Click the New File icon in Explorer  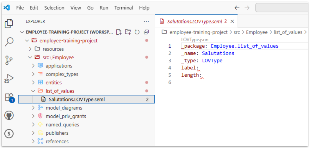pyautogui.click(x=119, y=32)
